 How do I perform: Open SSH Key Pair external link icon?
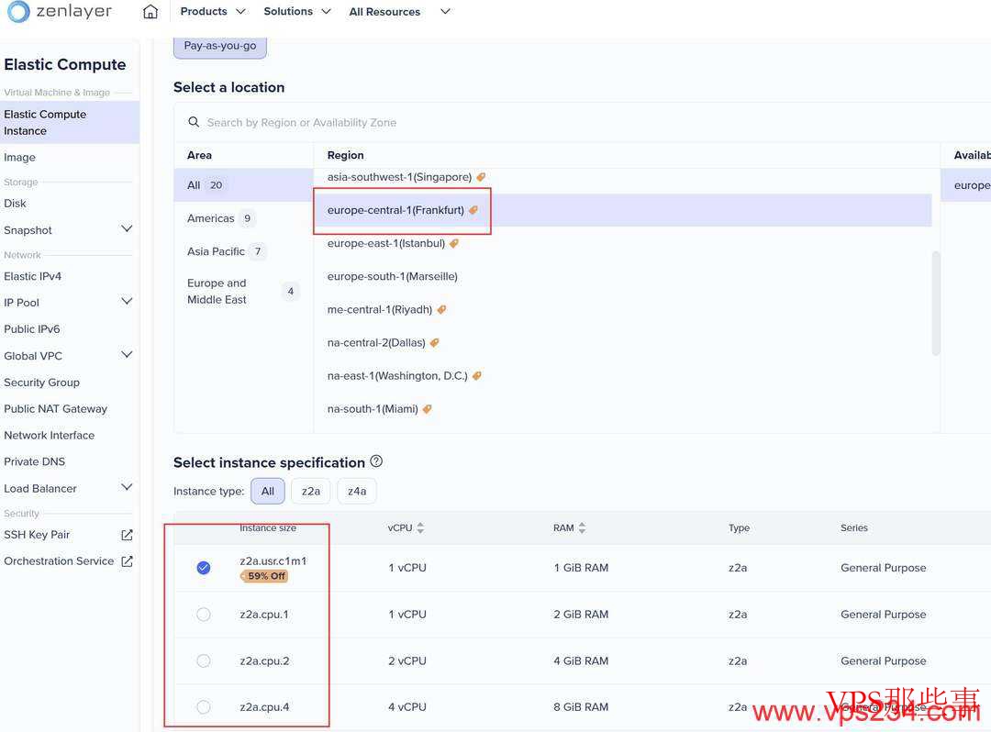[127, 535]
